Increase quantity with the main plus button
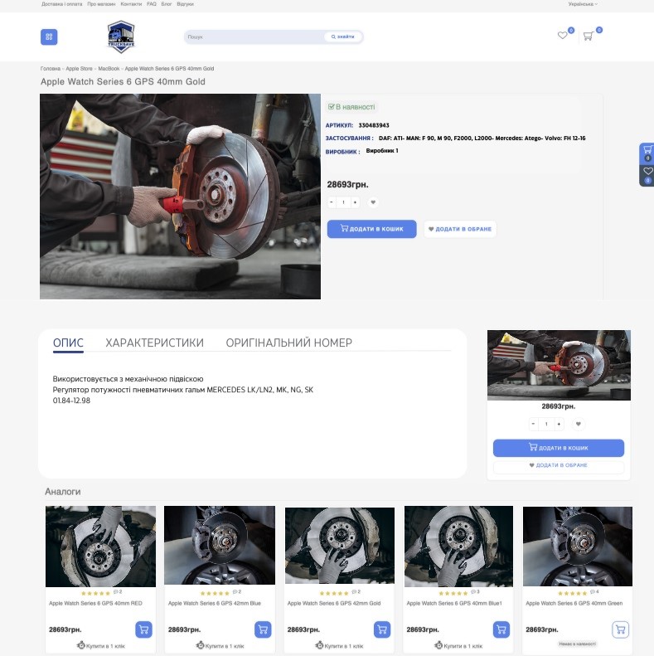Image resolution: width=654 pixels, height=656 pixels. [x=355, y=202]
